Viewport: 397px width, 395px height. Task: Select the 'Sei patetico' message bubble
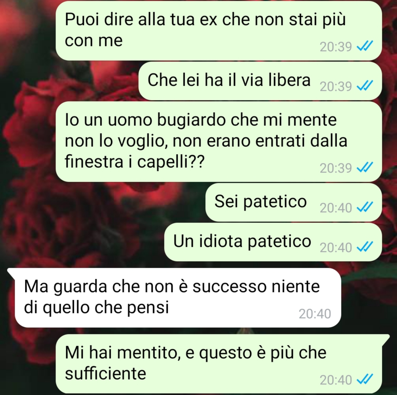click(294, 202)
